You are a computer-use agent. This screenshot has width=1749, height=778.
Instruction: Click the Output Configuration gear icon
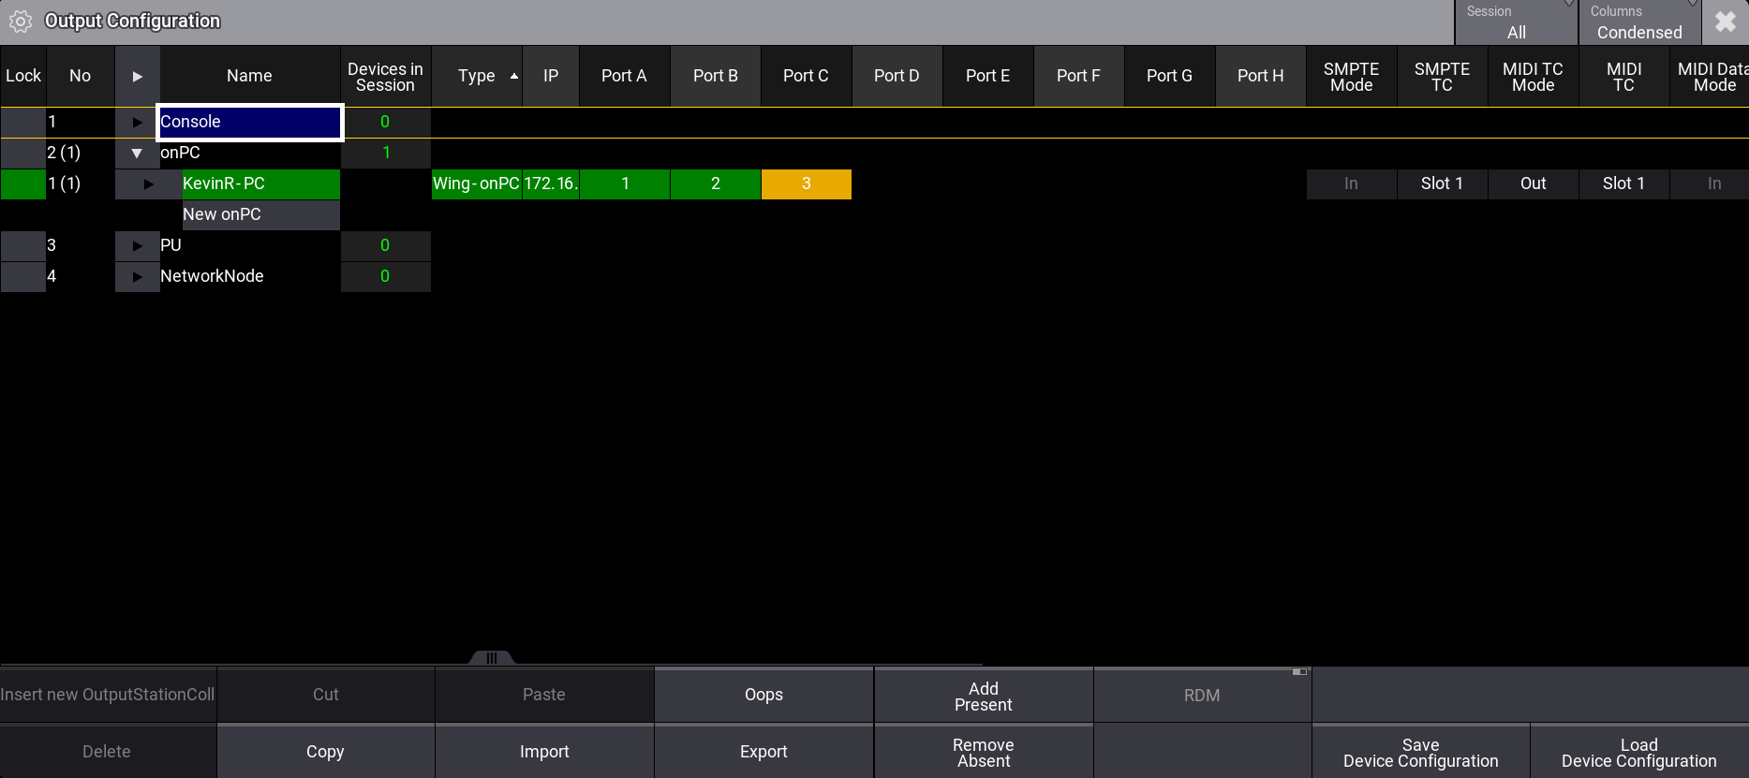(21, 22)
